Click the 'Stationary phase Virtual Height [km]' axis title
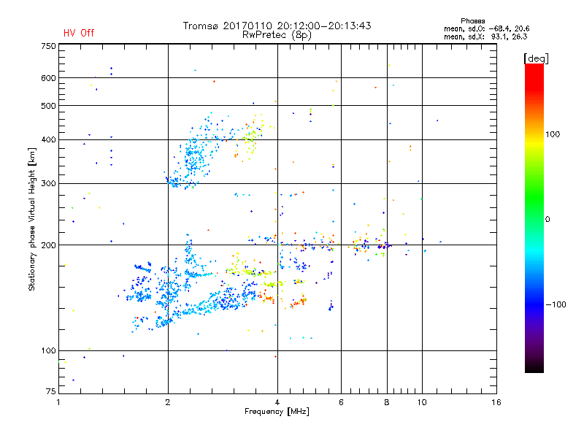This screenshot has height=438, width=584. click(x=31, y=219)
